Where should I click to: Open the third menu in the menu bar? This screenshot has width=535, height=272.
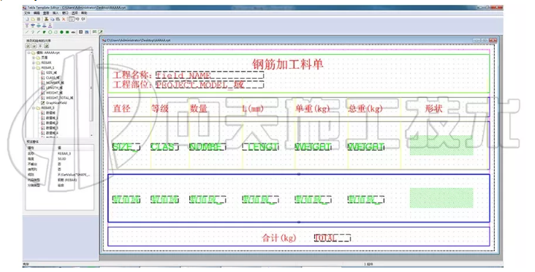click(46, 13)
